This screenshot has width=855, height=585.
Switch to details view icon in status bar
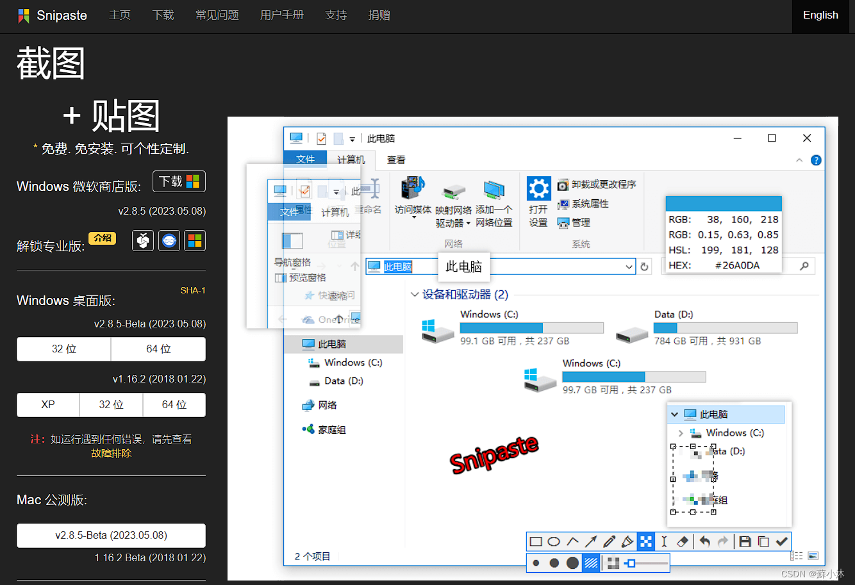point(797,556)
